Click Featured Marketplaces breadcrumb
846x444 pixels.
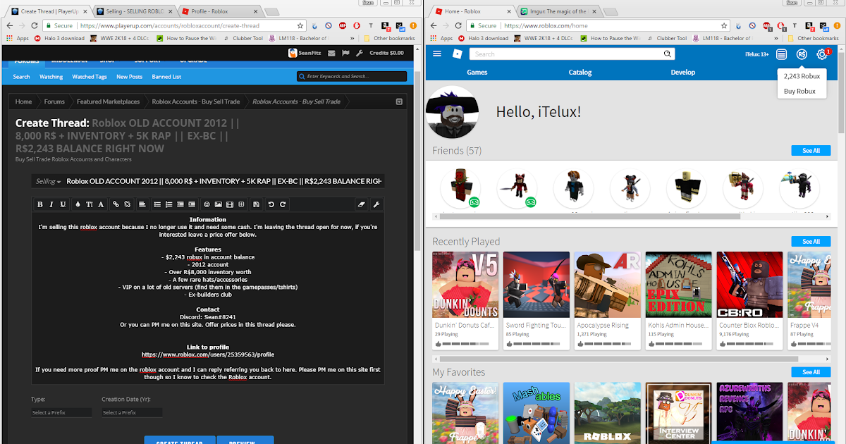click(108, 101)
